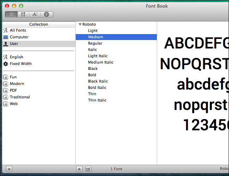This screenshot has height=176, width=229.
Task: Select the Black typeface
Action: 116,69
